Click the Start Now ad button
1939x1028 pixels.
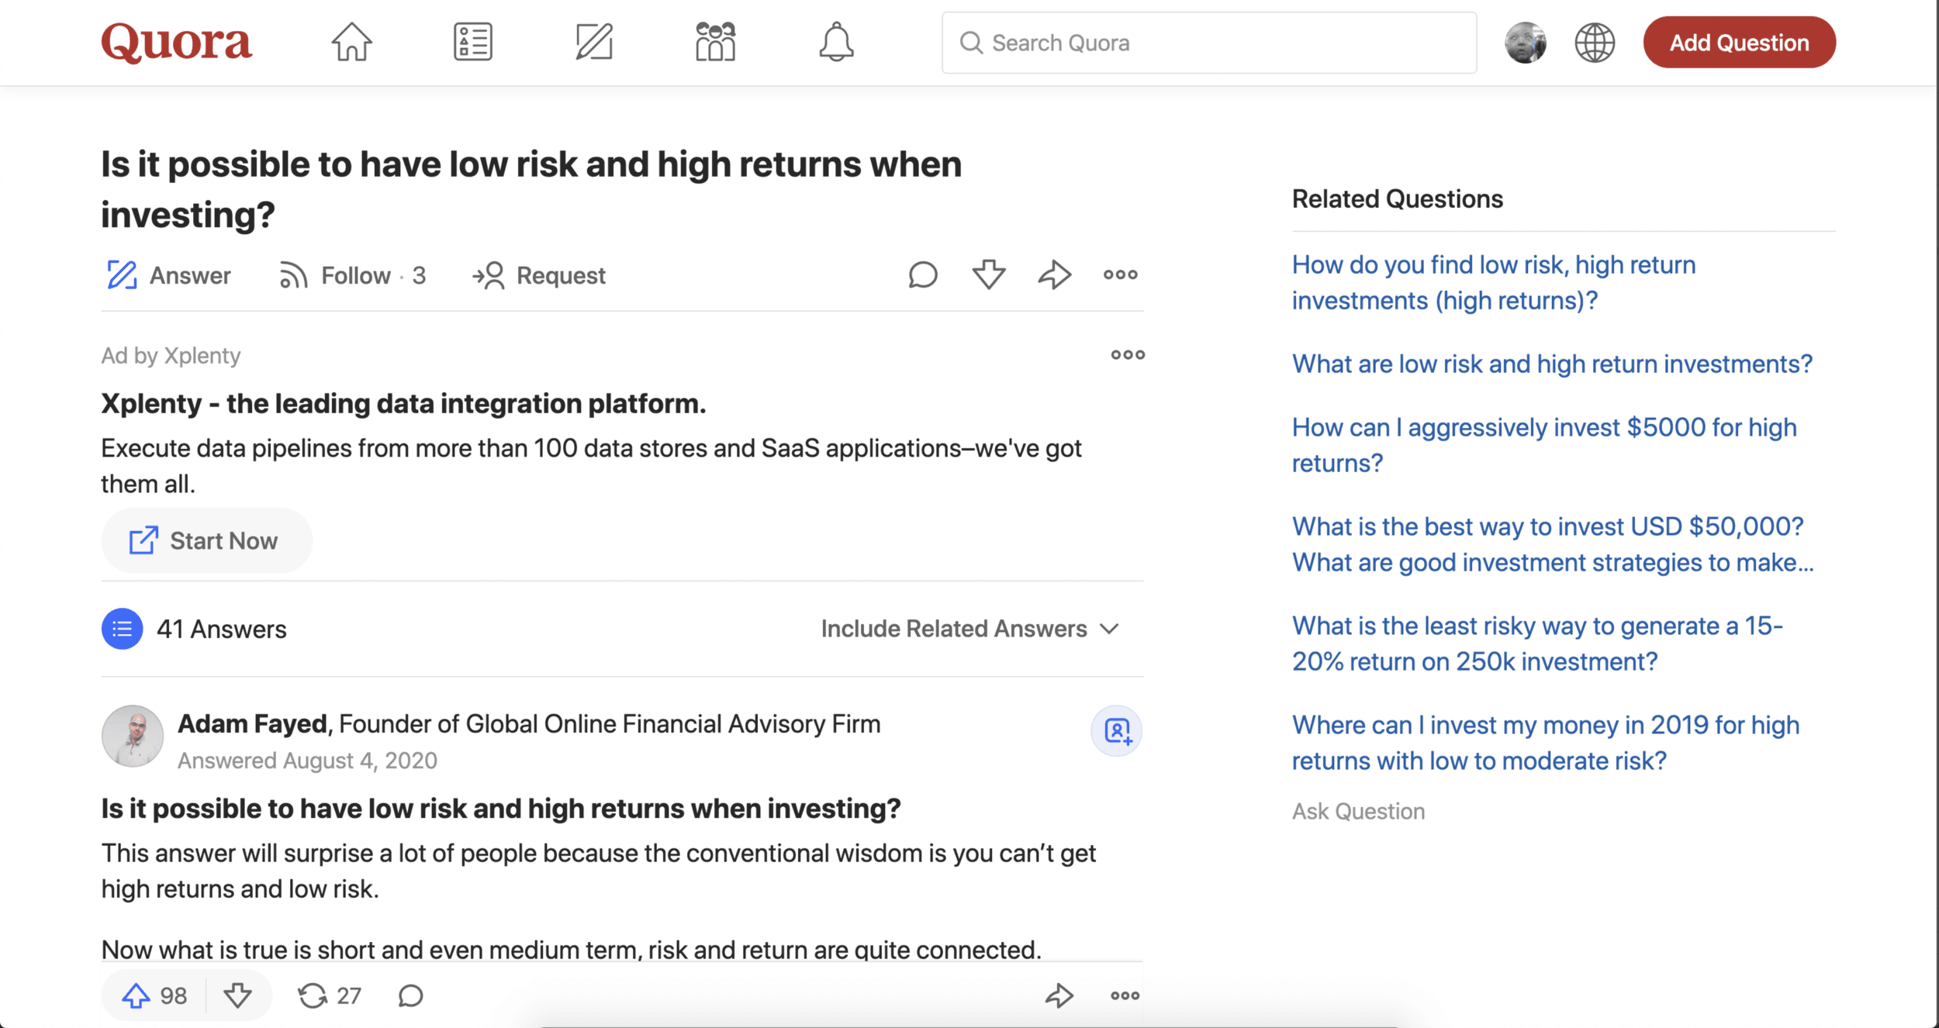coord(206,540)
